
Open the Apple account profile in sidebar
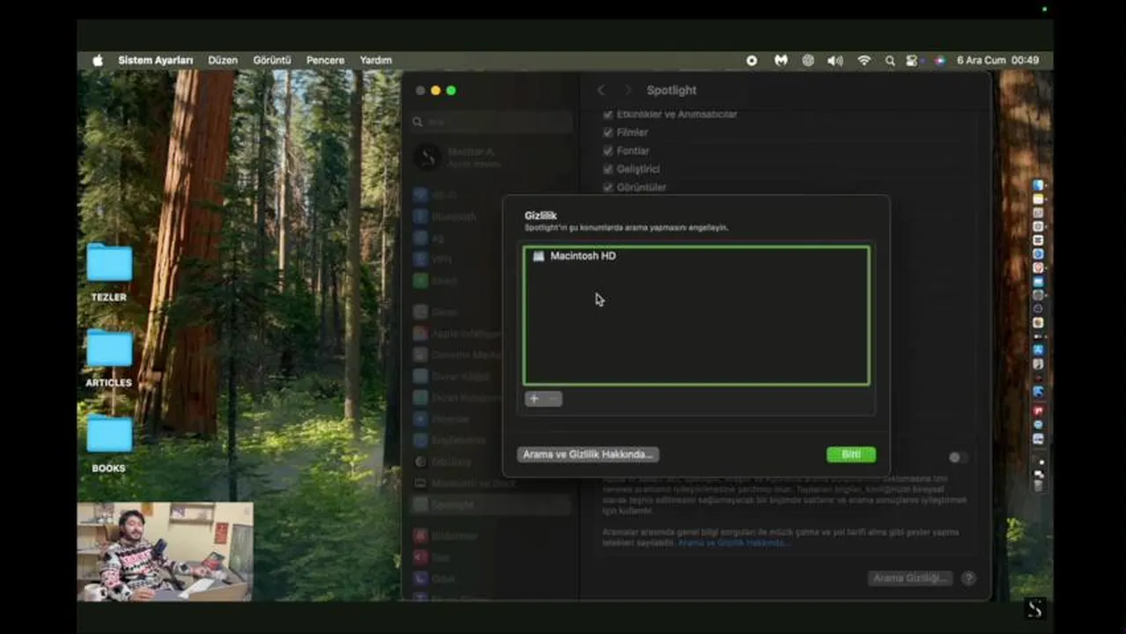click(492, 158)
